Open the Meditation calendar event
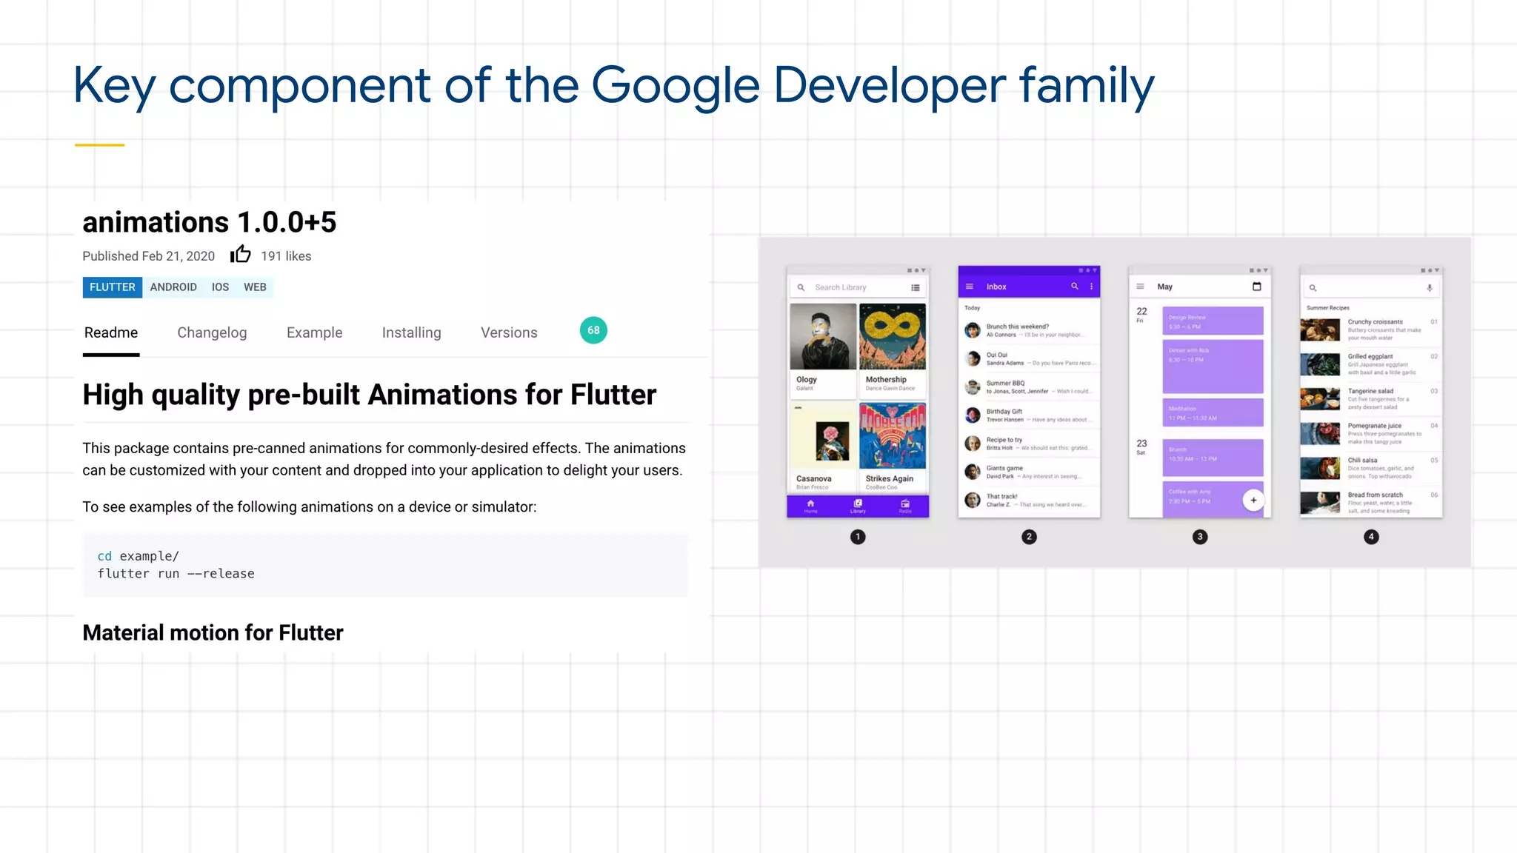 (1213, 412)
